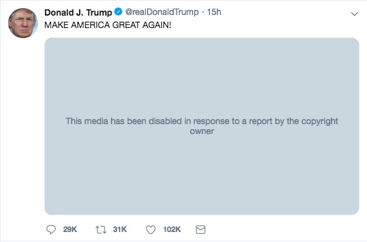Click the 31K retweets count

(x=120, y=230)
